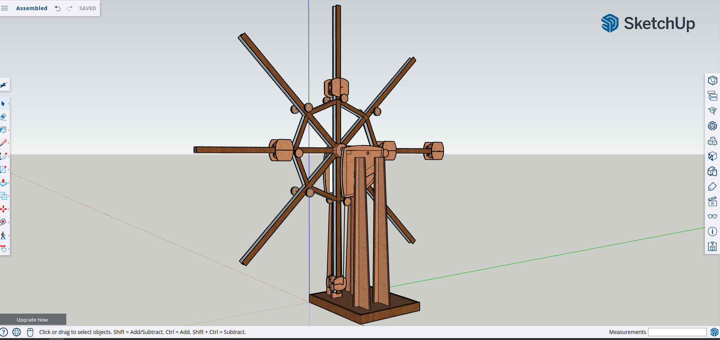Click the SketchUp logo in status bar

click(x=714, y=332)
